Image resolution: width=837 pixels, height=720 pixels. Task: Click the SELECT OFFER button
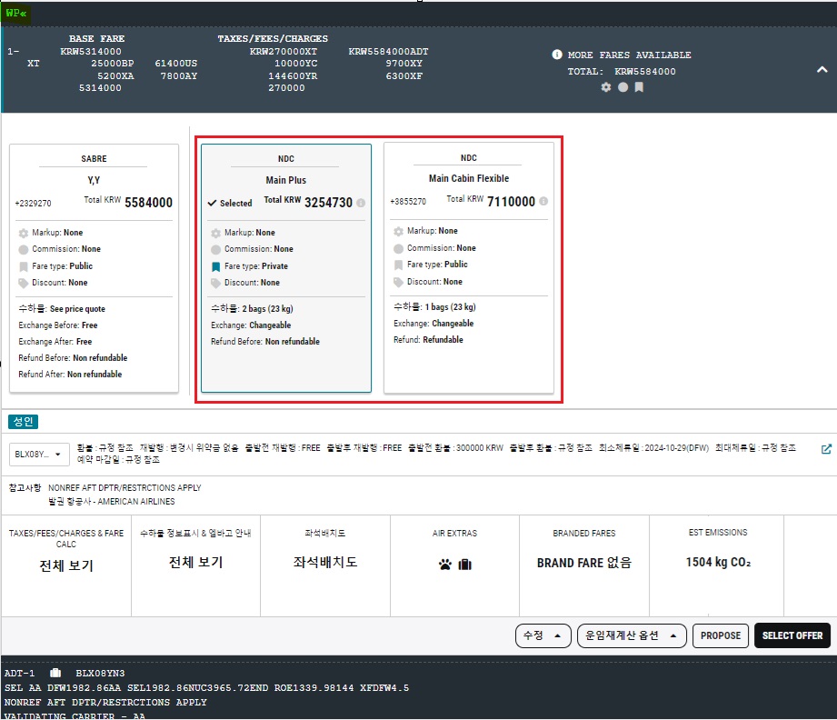[792, 635]
